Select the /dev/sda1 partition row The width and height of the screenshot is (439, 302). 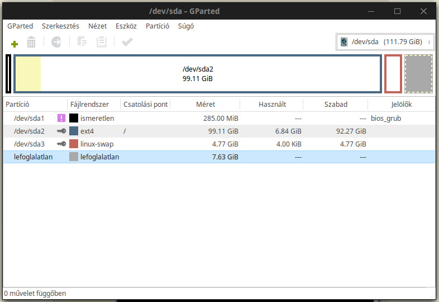pos(219,118)
